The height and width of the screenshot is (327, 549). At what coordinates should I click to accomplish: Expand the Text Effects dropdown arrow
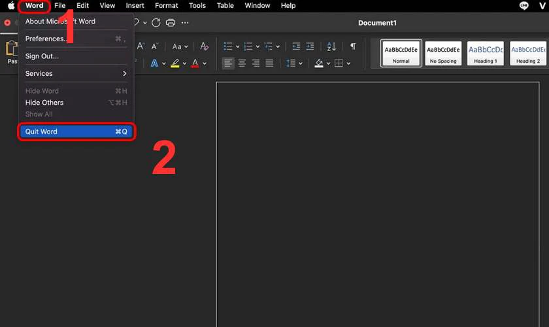coord(164,64)
